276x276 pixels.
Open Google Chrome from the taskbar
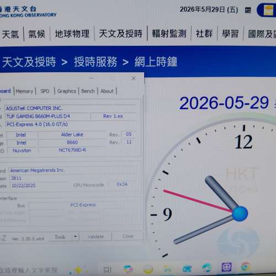246,267
